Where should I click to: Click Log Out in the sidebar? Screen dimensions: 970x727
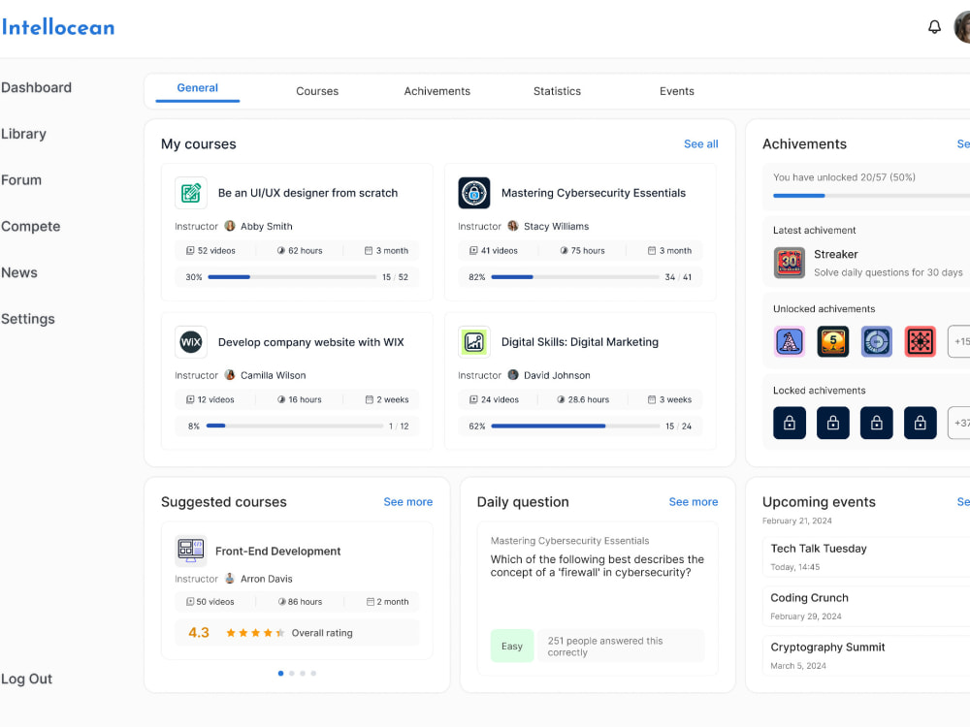pos(26,679)
